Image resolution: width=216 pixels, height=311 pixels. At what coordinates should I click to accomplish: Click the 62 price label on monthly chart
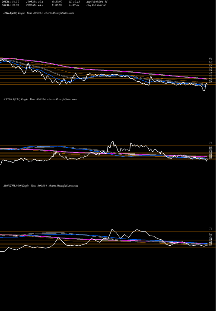pyautogui.click(x=211, y=234)
